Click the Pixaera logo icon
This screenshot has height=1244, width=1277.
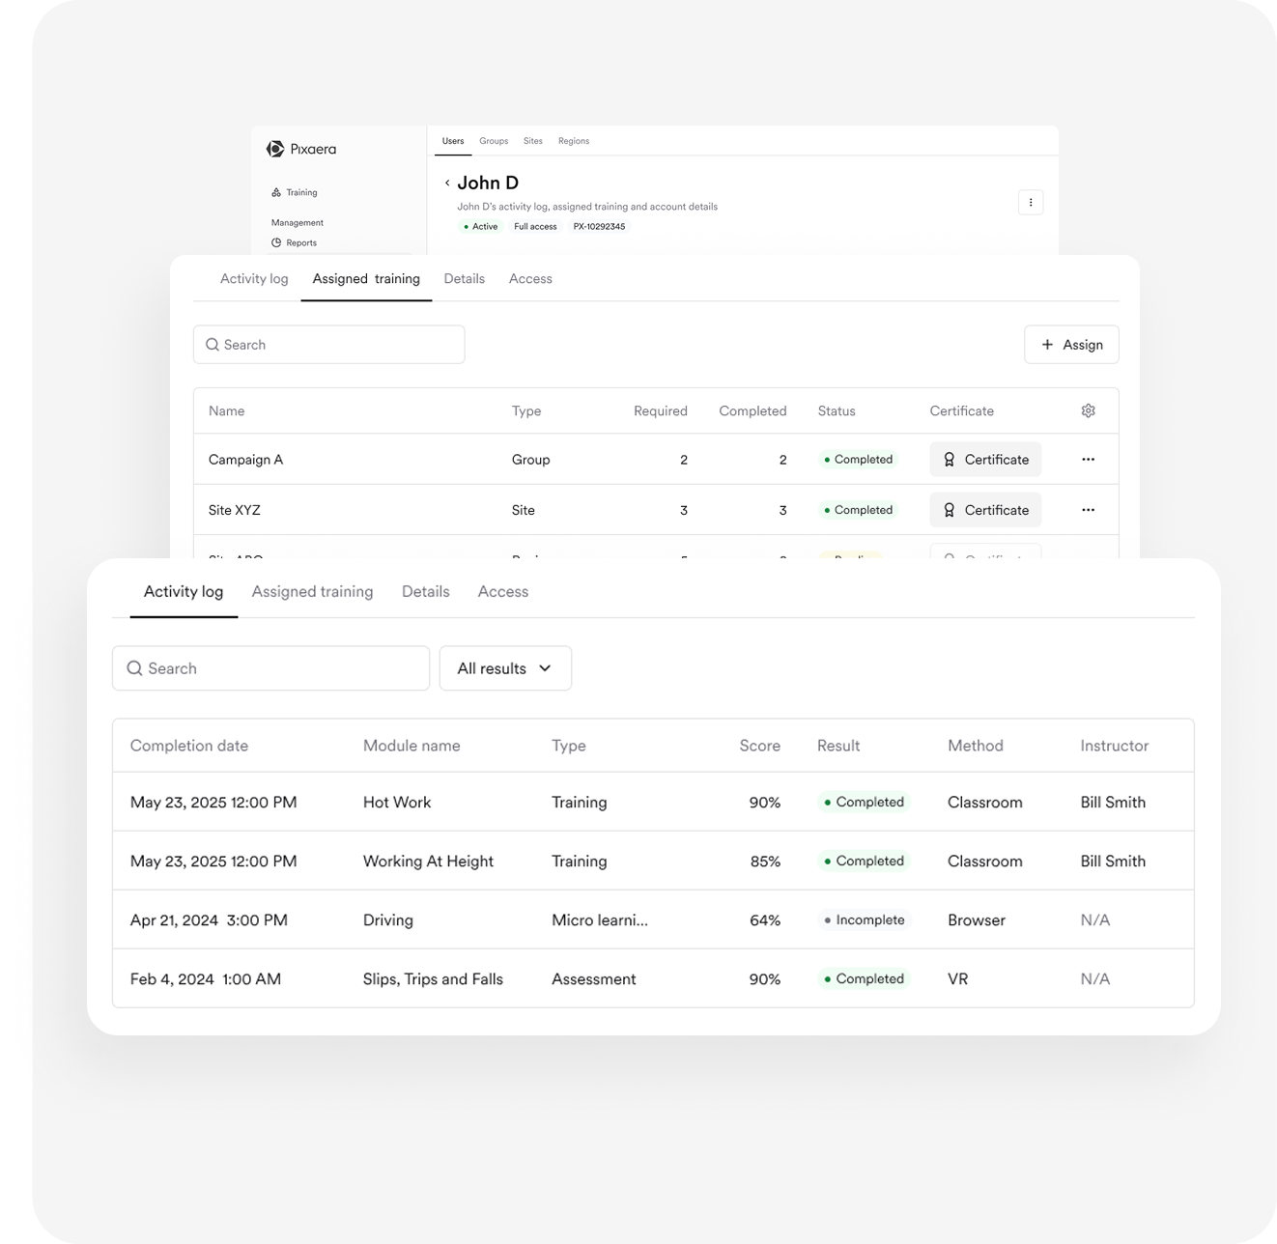[274, 149]
